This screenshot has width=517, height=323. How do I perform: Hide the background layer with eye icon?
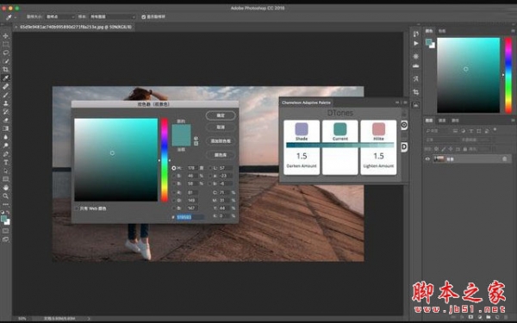click(427, 158)
